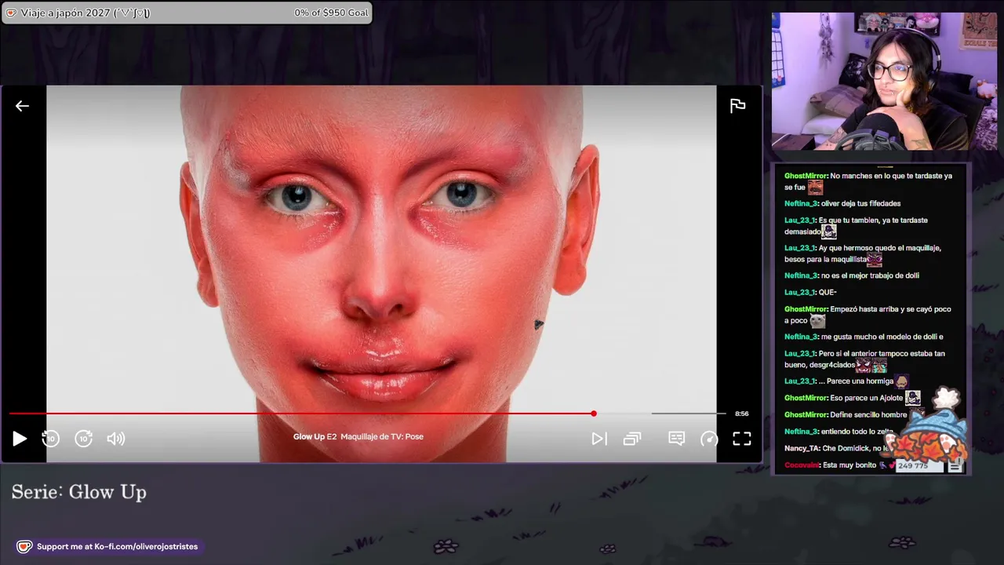This screenshot has height=565, width=1004.
Task: Click Neftina_3's 'oliver deja tus fifedades' message
Action: pos(842,203)
